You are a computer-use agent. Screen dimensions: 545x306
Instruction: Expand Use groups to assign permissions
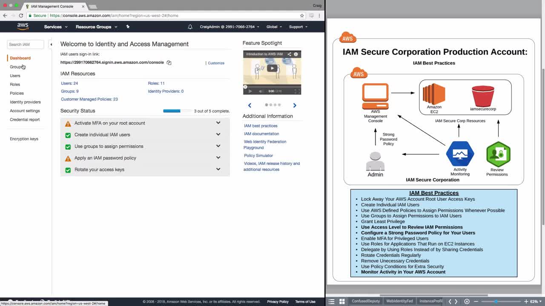pyautogui.click(x=218, y=146)
